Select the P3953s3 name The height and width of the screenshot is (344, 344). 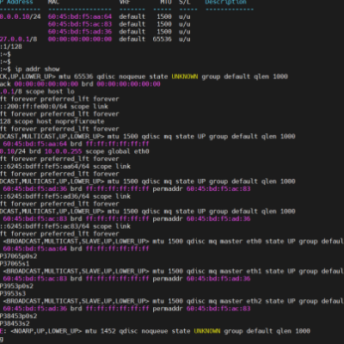pyautogui.click(x=13, y=293)
